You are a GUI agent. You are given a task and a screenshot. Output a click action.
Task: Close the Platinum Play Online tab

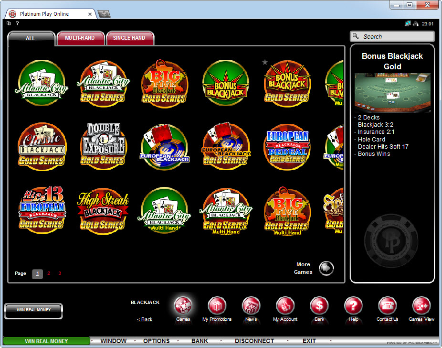click(x=90, y=14)
